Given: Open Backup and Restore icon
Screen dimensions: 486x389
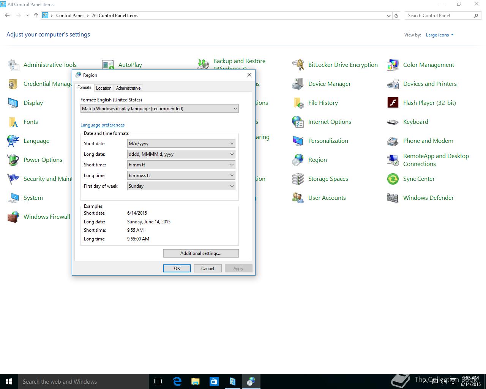Looking at the screenshot, I should coord(203,64).
